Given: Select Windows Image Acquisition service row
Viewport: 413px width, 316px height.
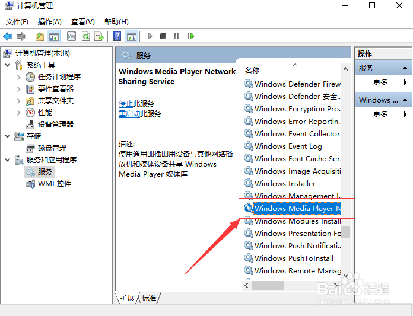Looking at the screenshot, I should 292,171.
